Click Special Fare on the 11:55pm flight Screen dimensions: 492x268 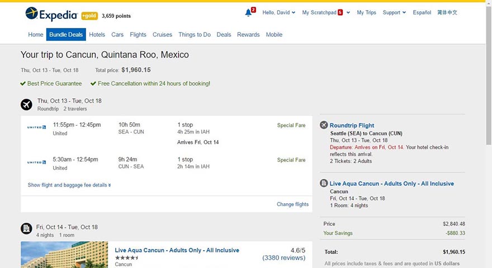(x=291, y=125)
